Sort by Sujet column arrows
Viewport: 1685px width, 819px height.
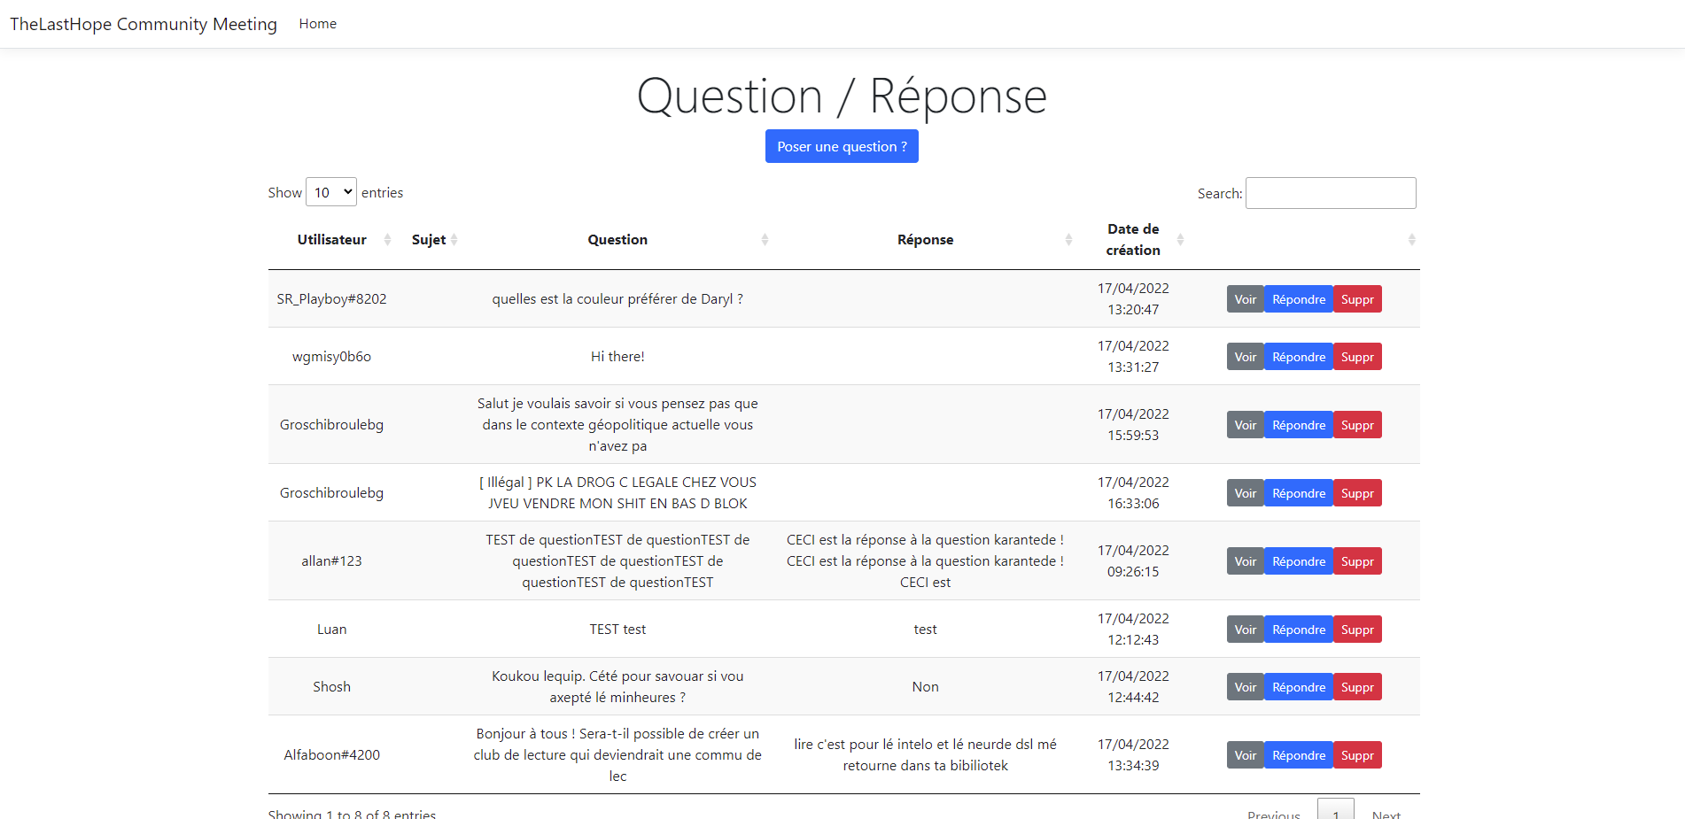(454, 240)
